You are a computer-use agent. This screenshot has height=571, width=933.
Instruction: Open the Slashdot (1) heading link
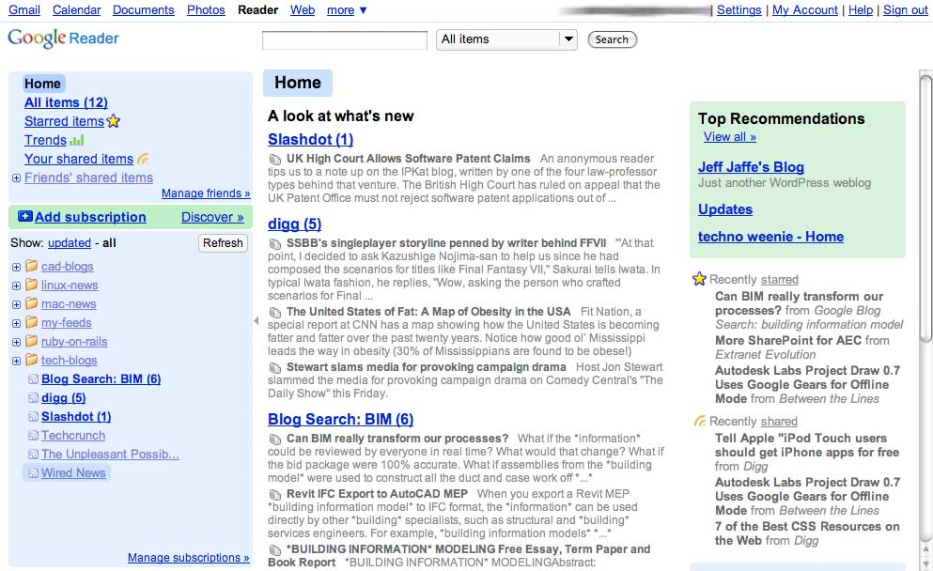pyautogui.click(x=311, y=139)
